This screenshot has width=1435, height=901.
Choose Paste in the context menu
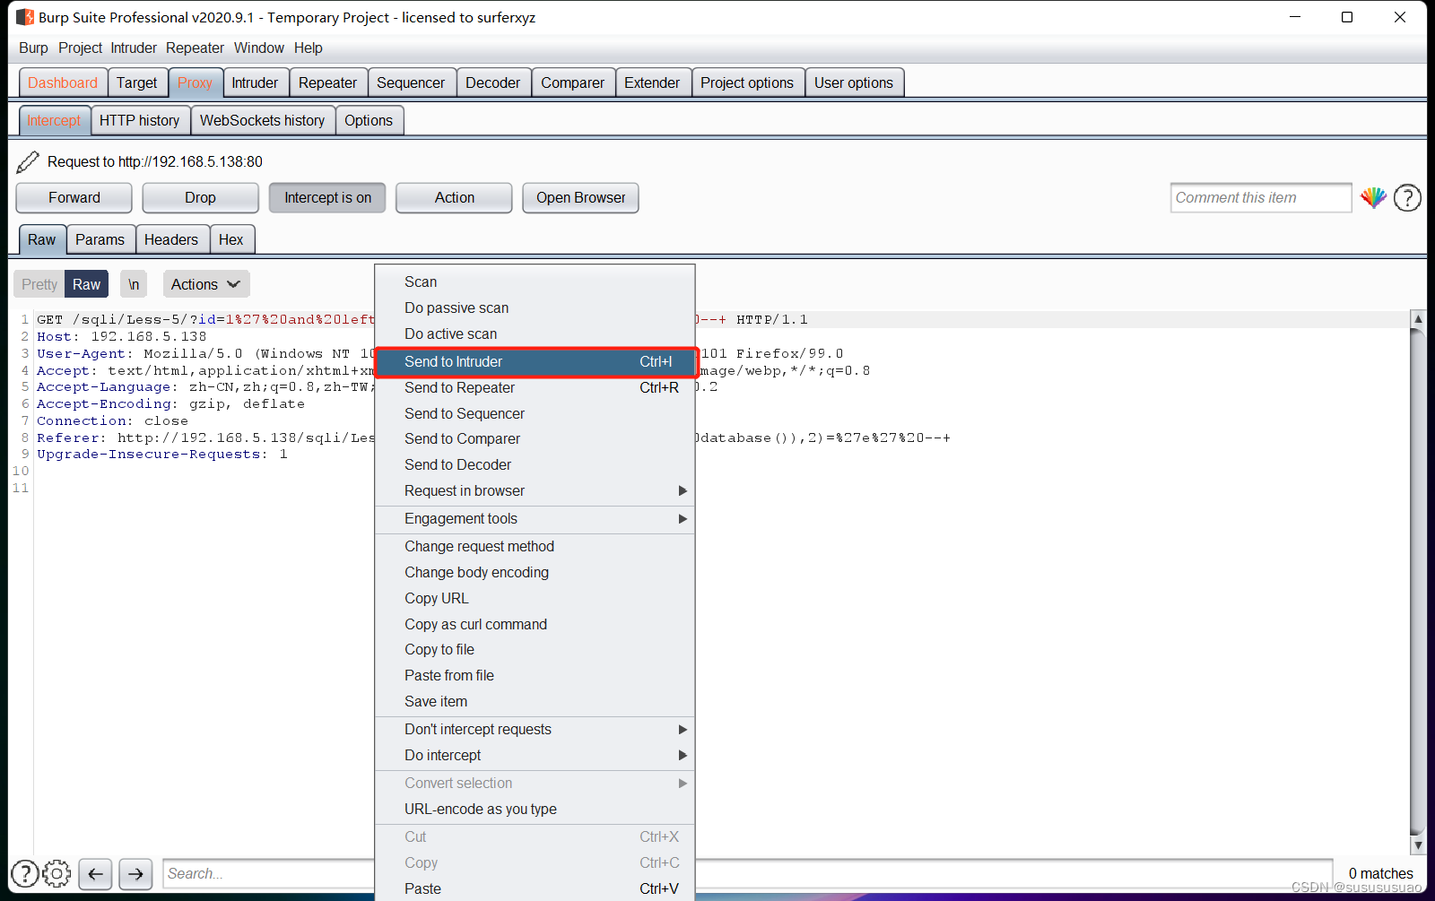pos(535,888)
